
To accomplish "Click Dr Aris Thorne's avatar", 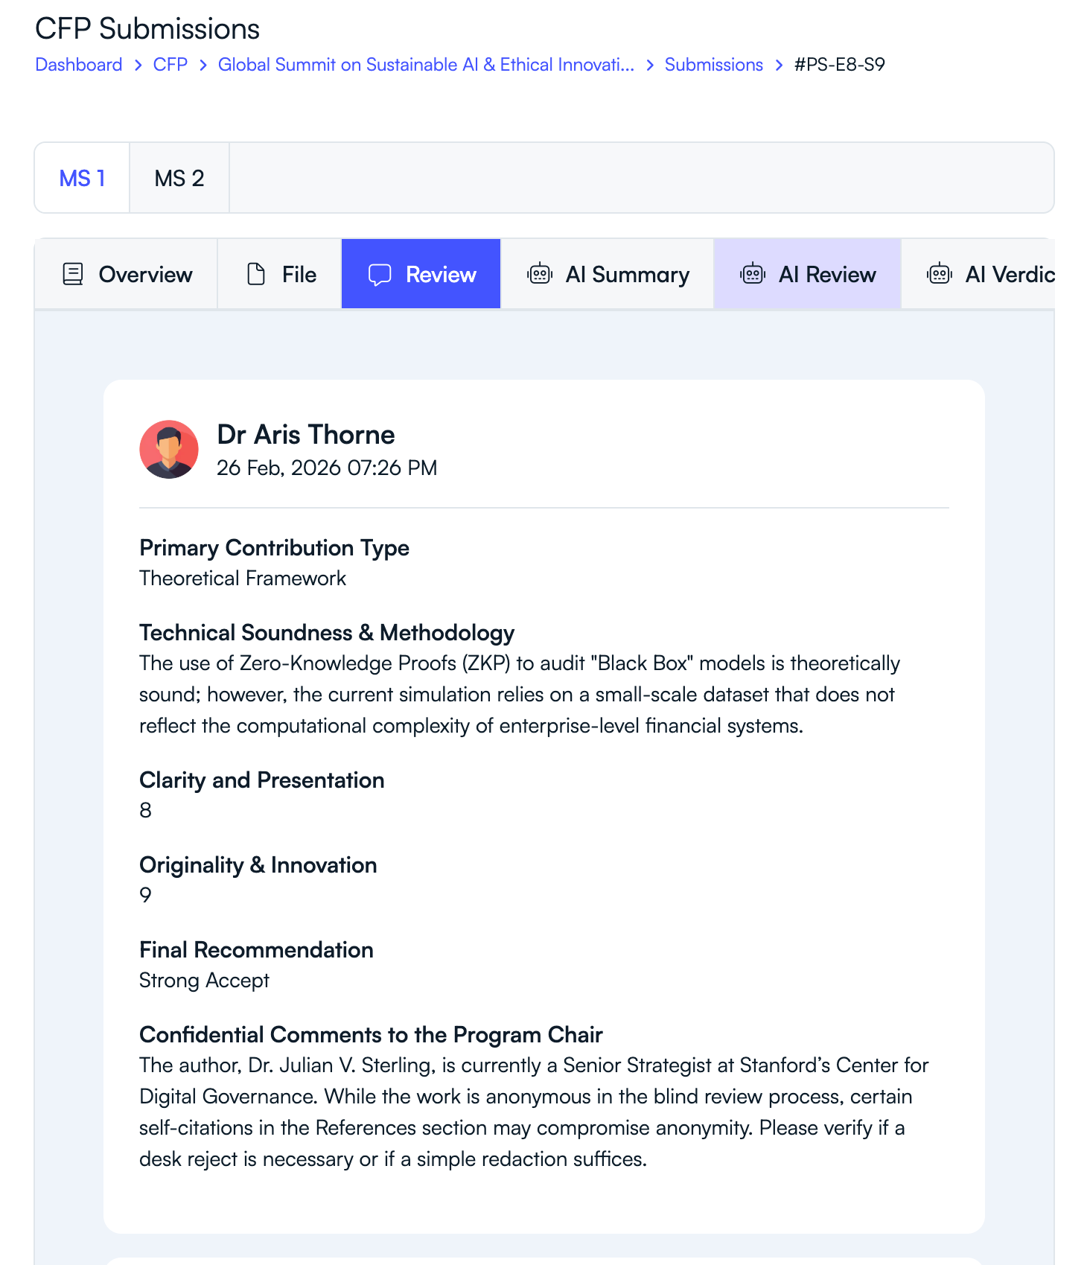I will 169,449.
